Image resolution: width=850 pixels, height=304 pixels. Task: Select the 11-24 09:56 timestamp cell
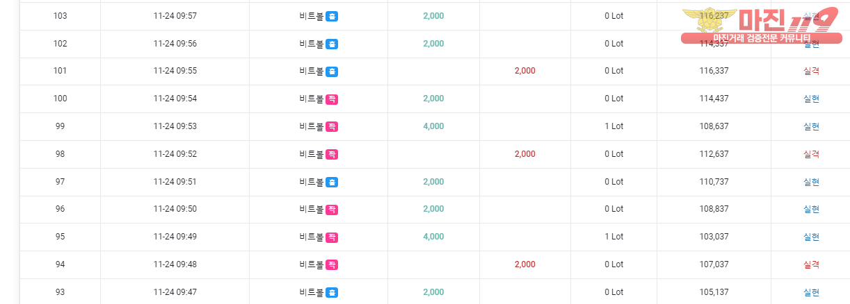coord(175,44)
